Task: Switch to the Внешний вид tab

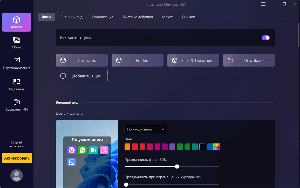Action: 72,17
